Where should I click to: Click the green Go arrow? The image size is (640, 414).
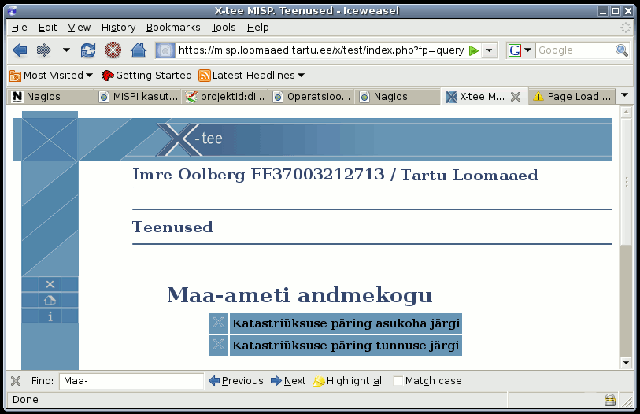(x=474, y=50)
